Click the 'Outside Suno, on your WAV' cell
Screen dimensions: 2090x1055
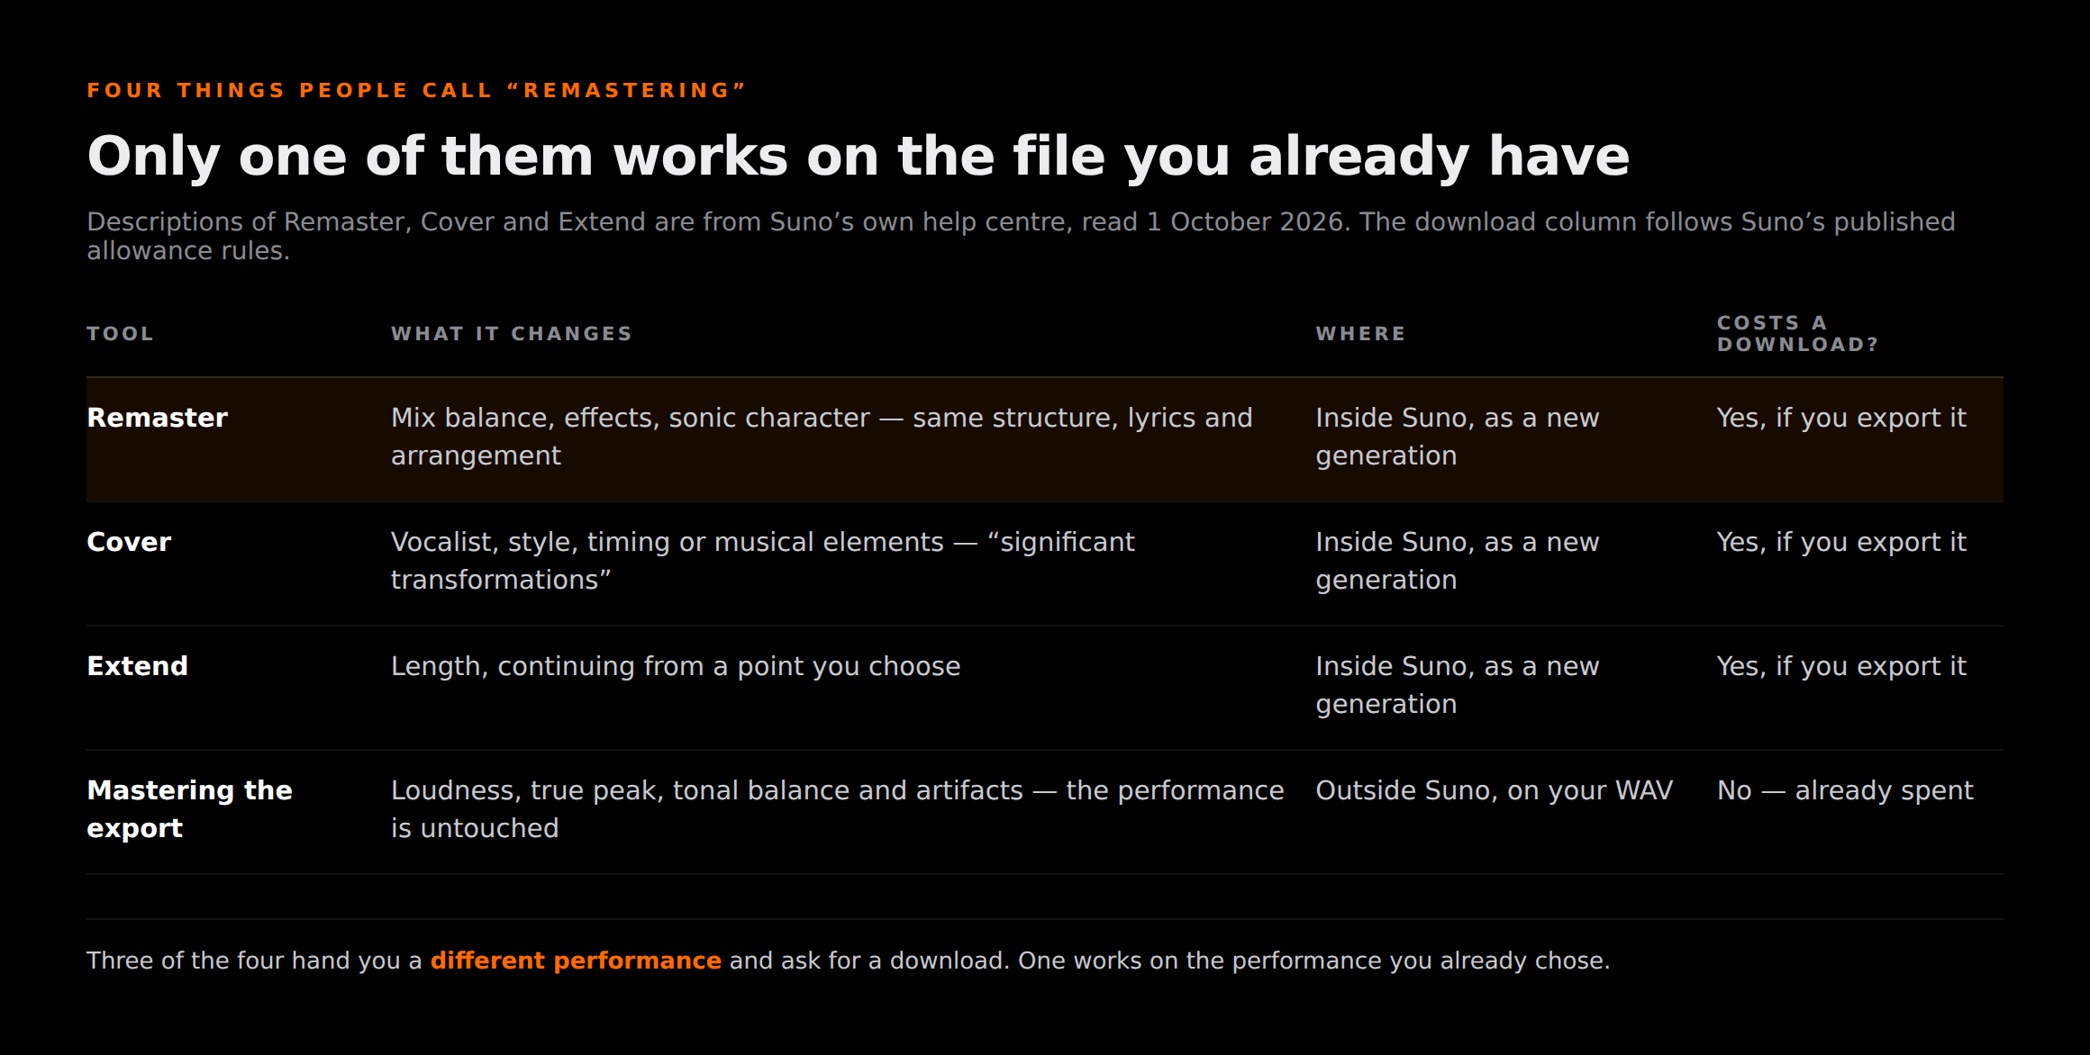tap(1494, 790)
